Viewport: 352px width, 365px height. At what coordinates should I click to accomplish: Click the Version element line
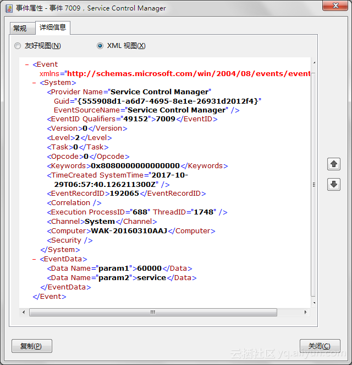coord(87,128)
